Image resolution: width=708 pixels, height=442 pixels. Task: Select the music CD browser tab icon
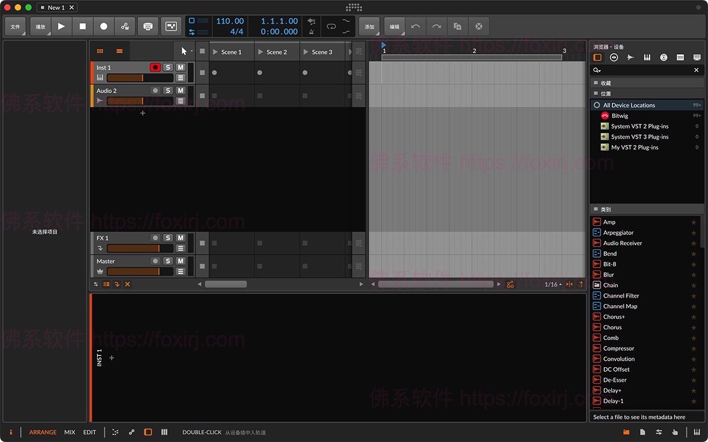(663, 57)
